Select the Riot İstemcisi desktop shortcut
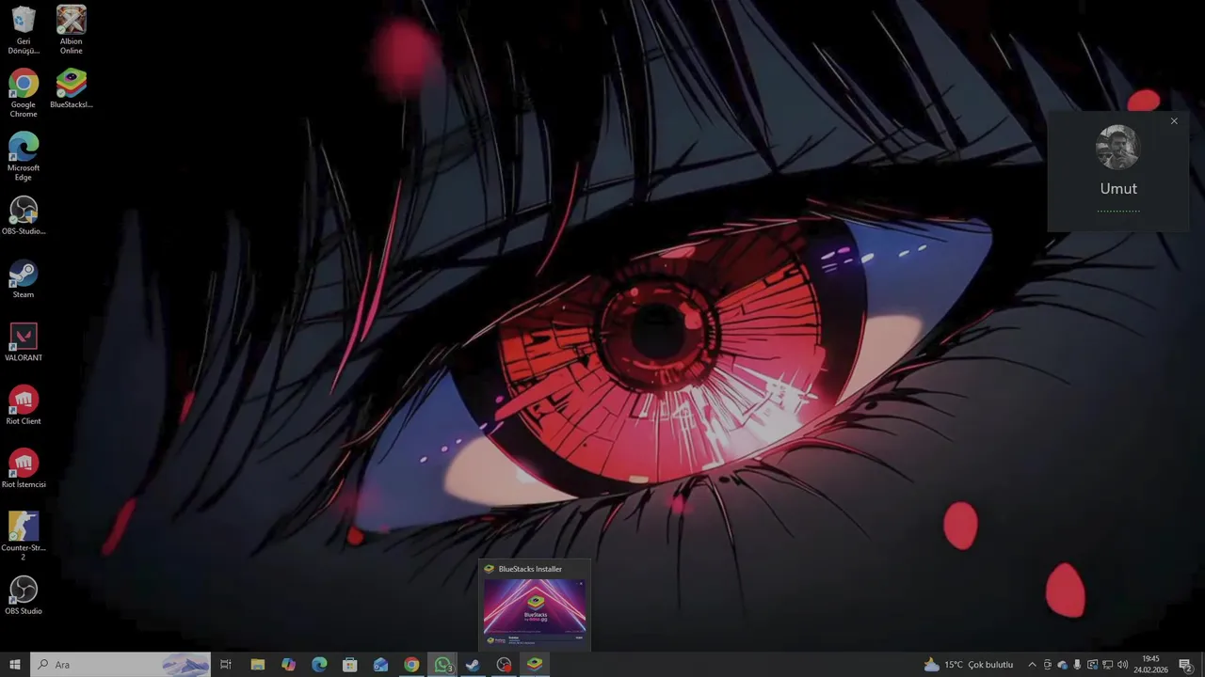1205x677 pixels. (x=24, y=468)
